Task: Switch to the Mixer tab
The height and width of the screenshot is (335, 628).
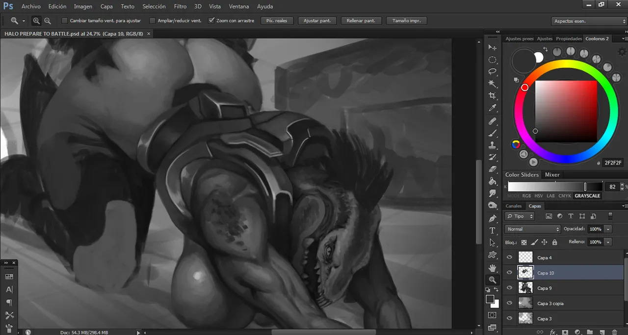Action: click(x=552, y=174)
